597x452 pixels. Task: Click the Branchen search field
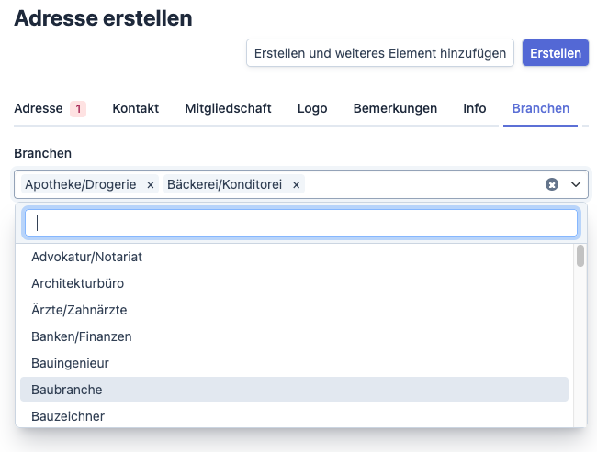point(300,223)
